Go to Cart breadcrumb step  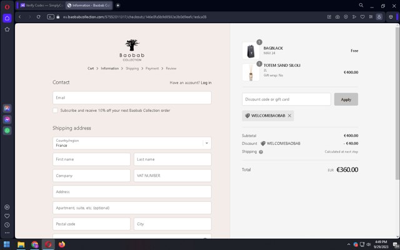[x=91, y=68]
